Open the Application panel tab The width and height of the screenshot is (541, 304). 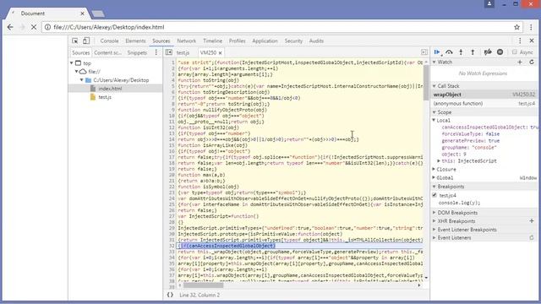(265, 41)
